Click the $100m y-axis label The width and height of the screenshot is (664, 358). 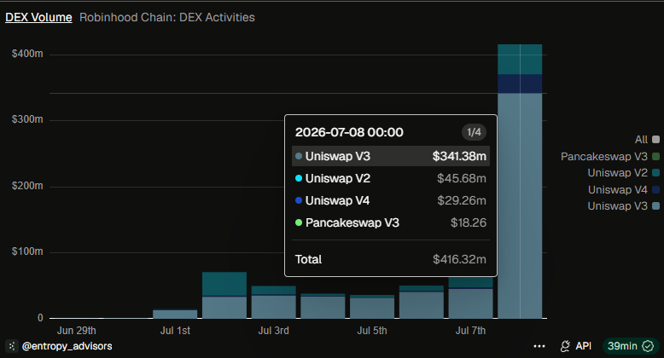coord(27,251)
